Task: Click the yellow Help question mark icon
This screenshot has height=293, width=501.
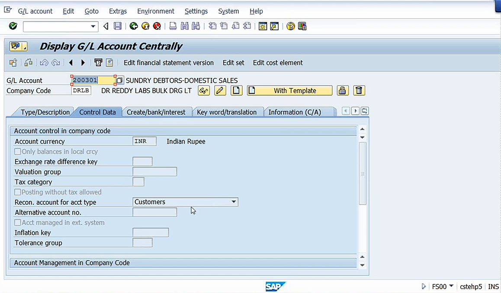Action: coord(290,26)
